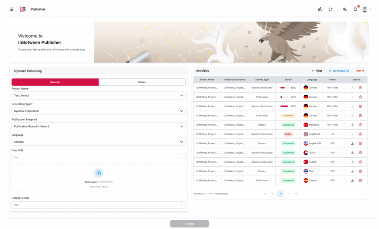Expand the Generation Type dropdown

click(98, 111)
